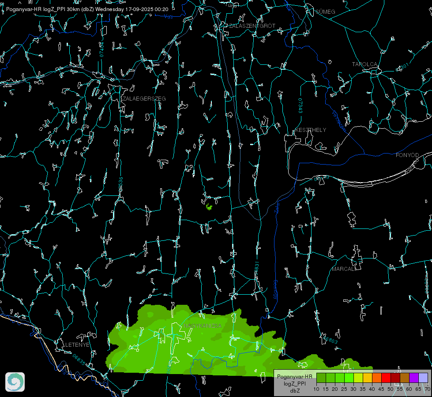Select the MARCALI city label
Screen dimensions: 432x397
pos(344,269)
